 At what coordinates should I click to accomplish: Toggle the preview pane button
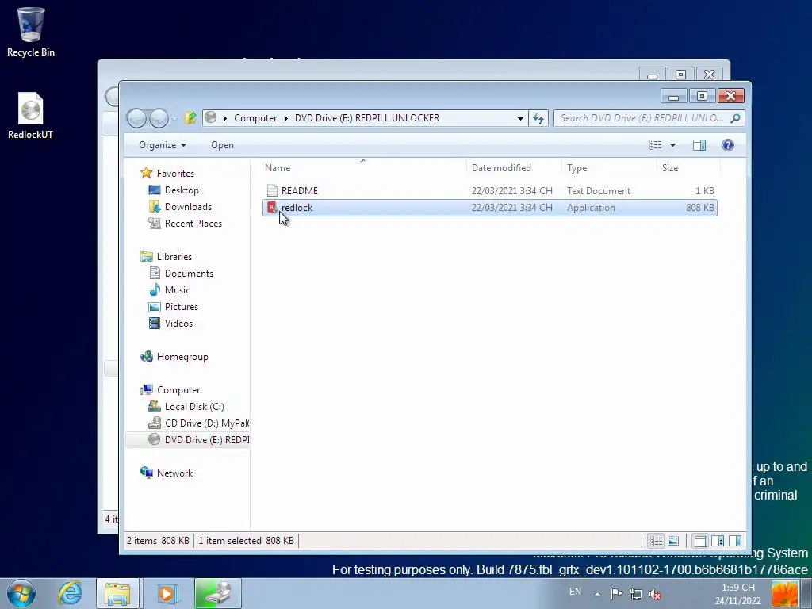click(x=699, y=145)
